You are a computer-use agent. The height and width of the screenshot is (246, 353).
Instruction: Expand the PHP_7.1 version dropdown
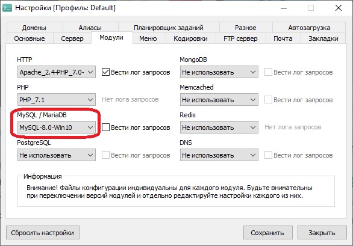tap(57, 100)
